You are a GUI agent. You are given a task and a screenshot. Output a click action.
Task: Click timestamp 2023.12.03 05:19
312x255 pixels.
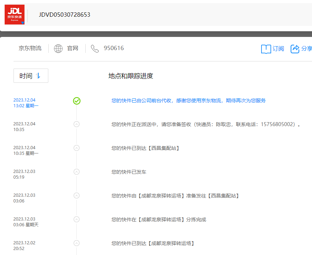(x=24, y=174)
